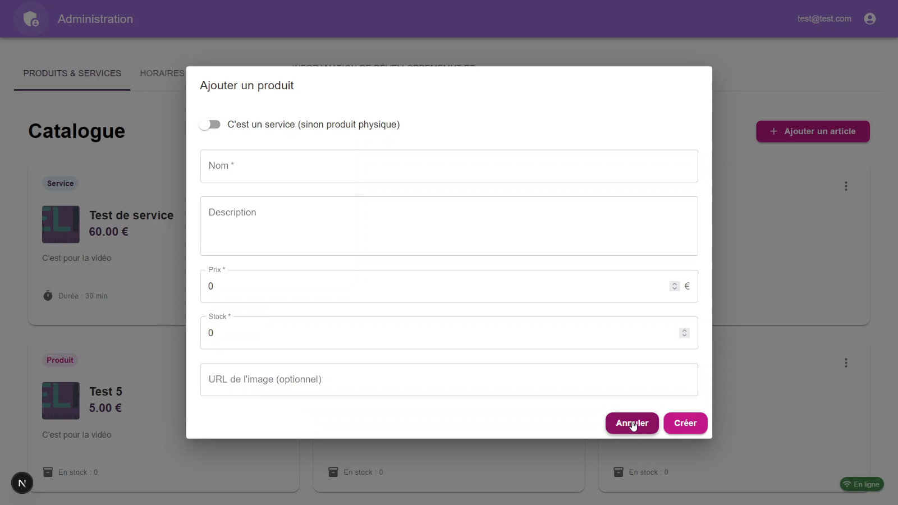898x505 pixels.
Task: Click the Stock number spinner arrows
Action: 684,333
